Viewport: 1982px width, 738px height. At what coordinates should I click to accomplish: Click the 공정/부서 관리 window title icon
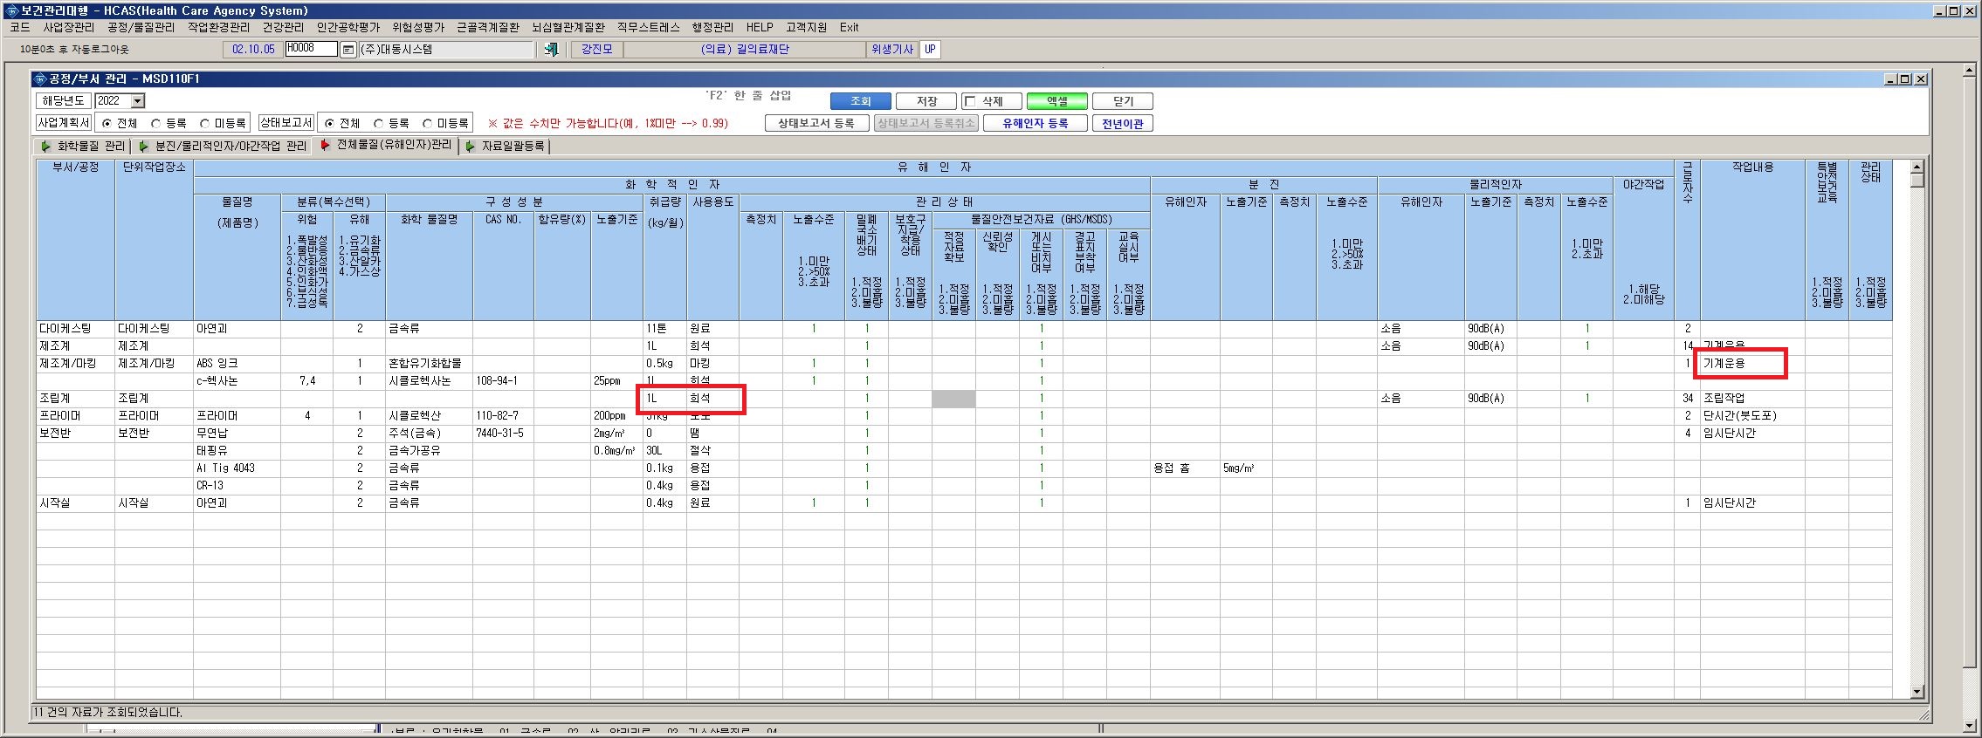pyautogui.click(x=39, y=79)
